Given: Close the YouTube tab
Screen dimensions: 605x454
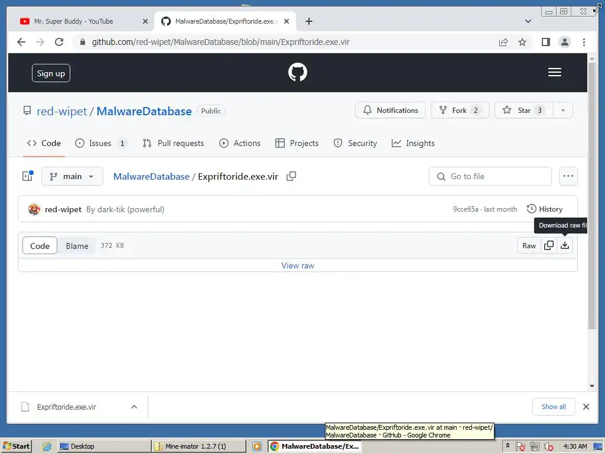Looking at the screenshot, I should [x=145, y=21].
